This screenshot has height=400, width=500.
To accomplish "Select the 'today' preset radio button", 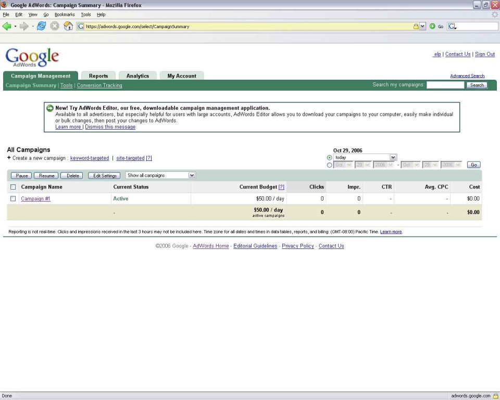I will point(329,158).
